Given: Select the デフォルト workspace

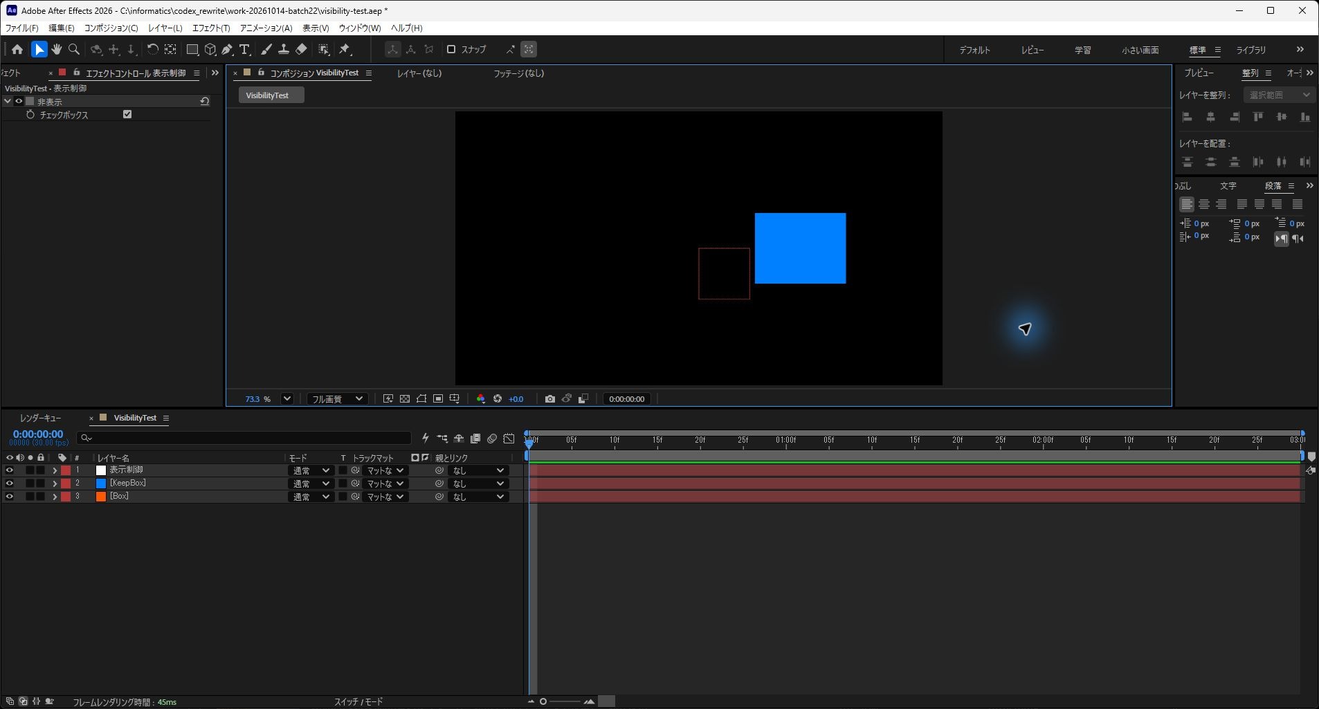Looking at the screenshot, I should pos(974,50).
